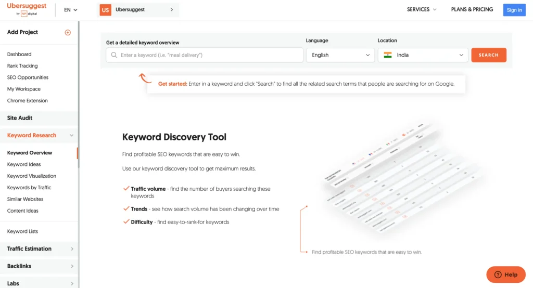Image resolution: width=533 pixels, height=288 pixels.
Task: Go to Plans & Pricing
Action: pyautogui.click(x=472, y=9)
